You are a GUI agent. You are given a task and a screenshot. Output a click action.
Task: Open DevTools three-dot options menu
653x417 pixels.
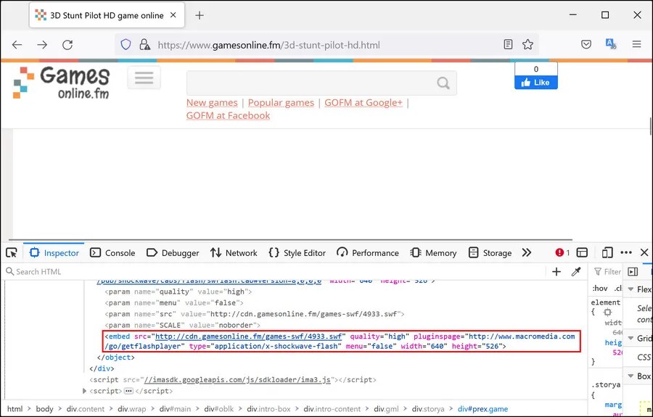click(626, 252)
